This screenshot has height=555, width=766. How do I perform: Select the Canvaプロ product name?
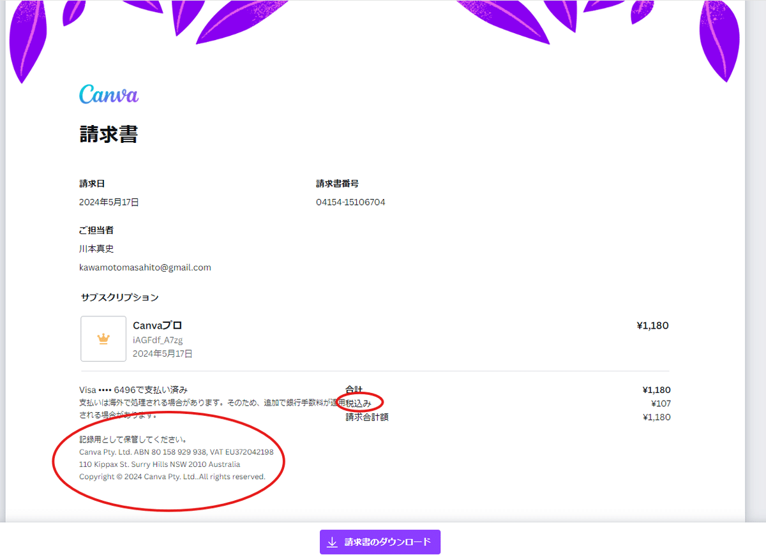[158, 325]
